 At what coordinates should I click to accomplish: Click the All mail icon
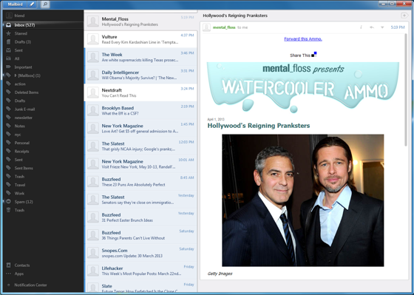coord(8,58)
